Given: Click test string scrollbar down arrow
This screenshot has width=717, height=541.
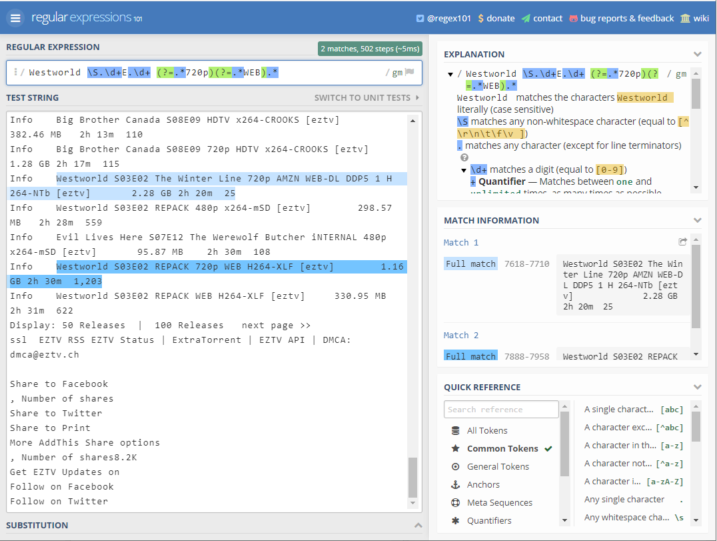Looking at the screenshot, I should [412, 503].
